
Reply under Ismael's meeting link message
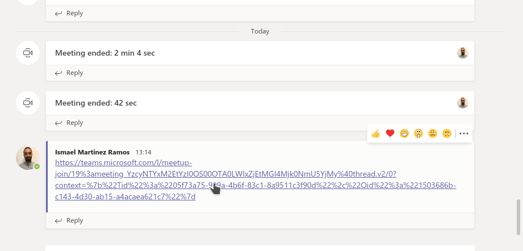(x=69, y=220)
